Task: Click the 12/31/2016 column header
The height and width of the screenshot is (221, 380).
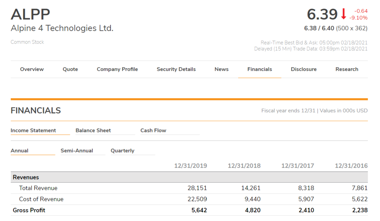Action: coord(351,166)
